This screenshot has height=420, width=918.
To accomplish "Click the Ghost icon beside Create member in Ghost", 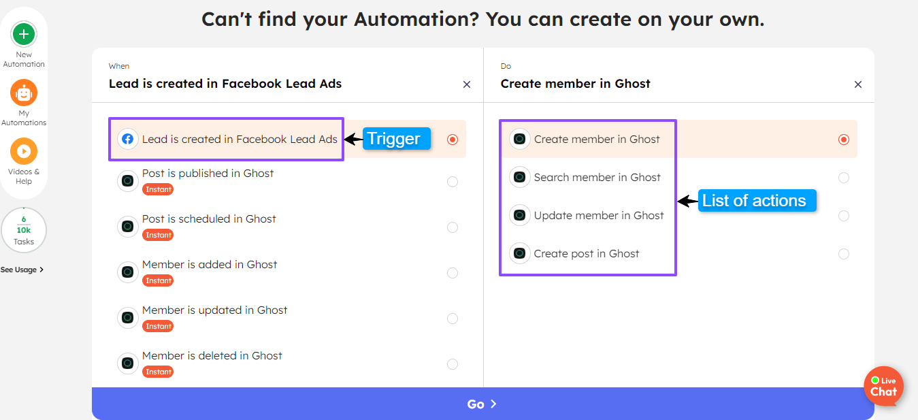I will 520,139.
